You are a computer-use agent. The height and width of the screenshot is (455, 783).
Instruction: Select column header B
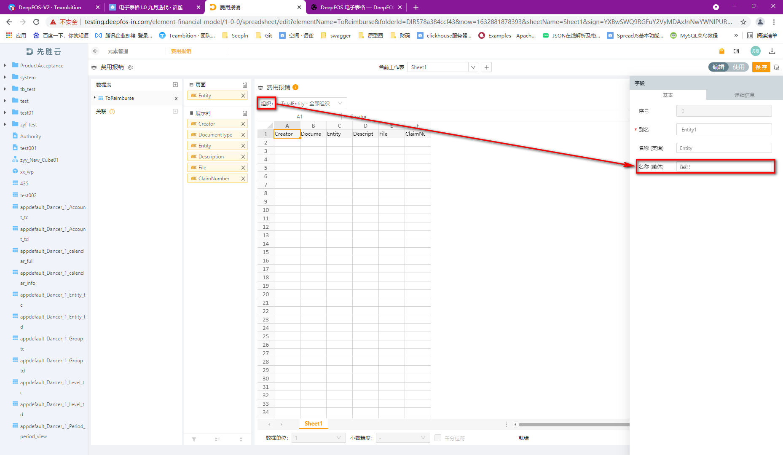tap(313, 126)
